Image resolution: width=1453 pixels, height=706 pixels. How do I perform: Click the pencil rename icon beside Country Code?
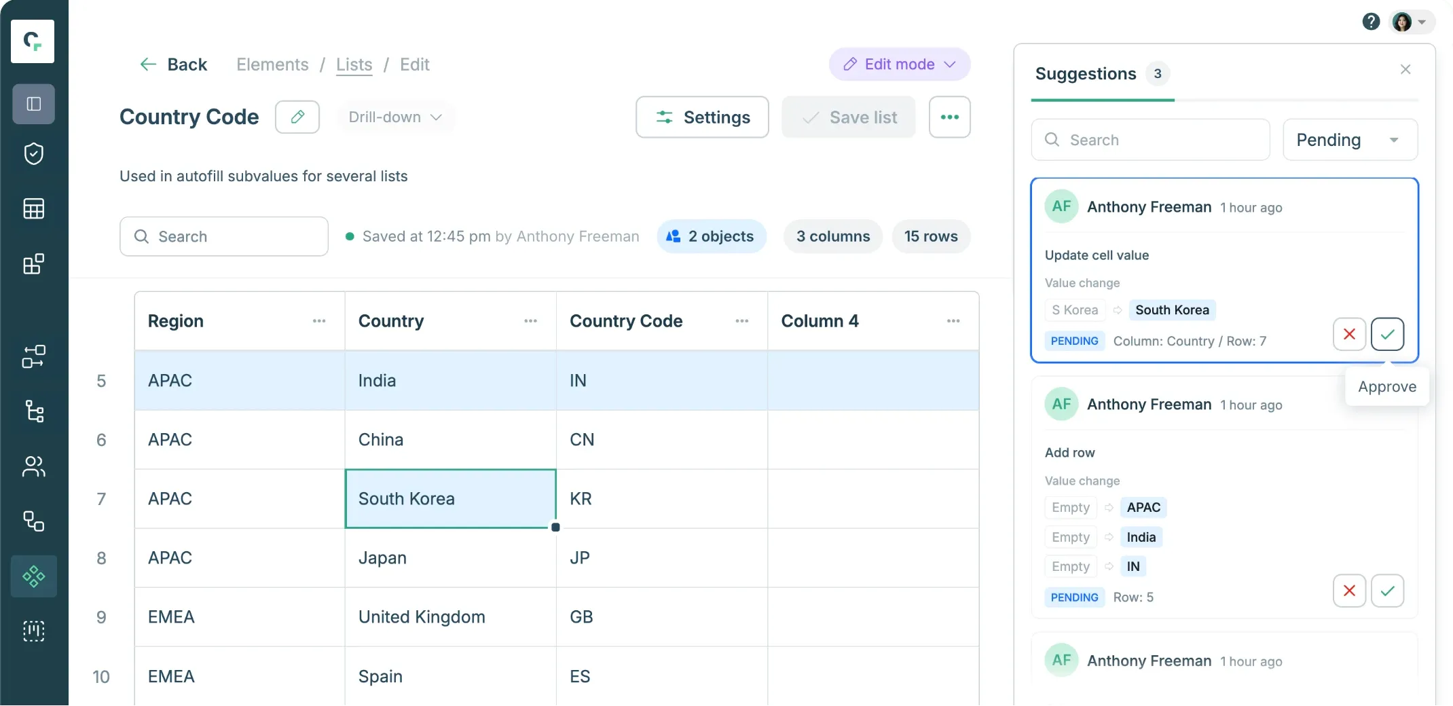(297, 117)
